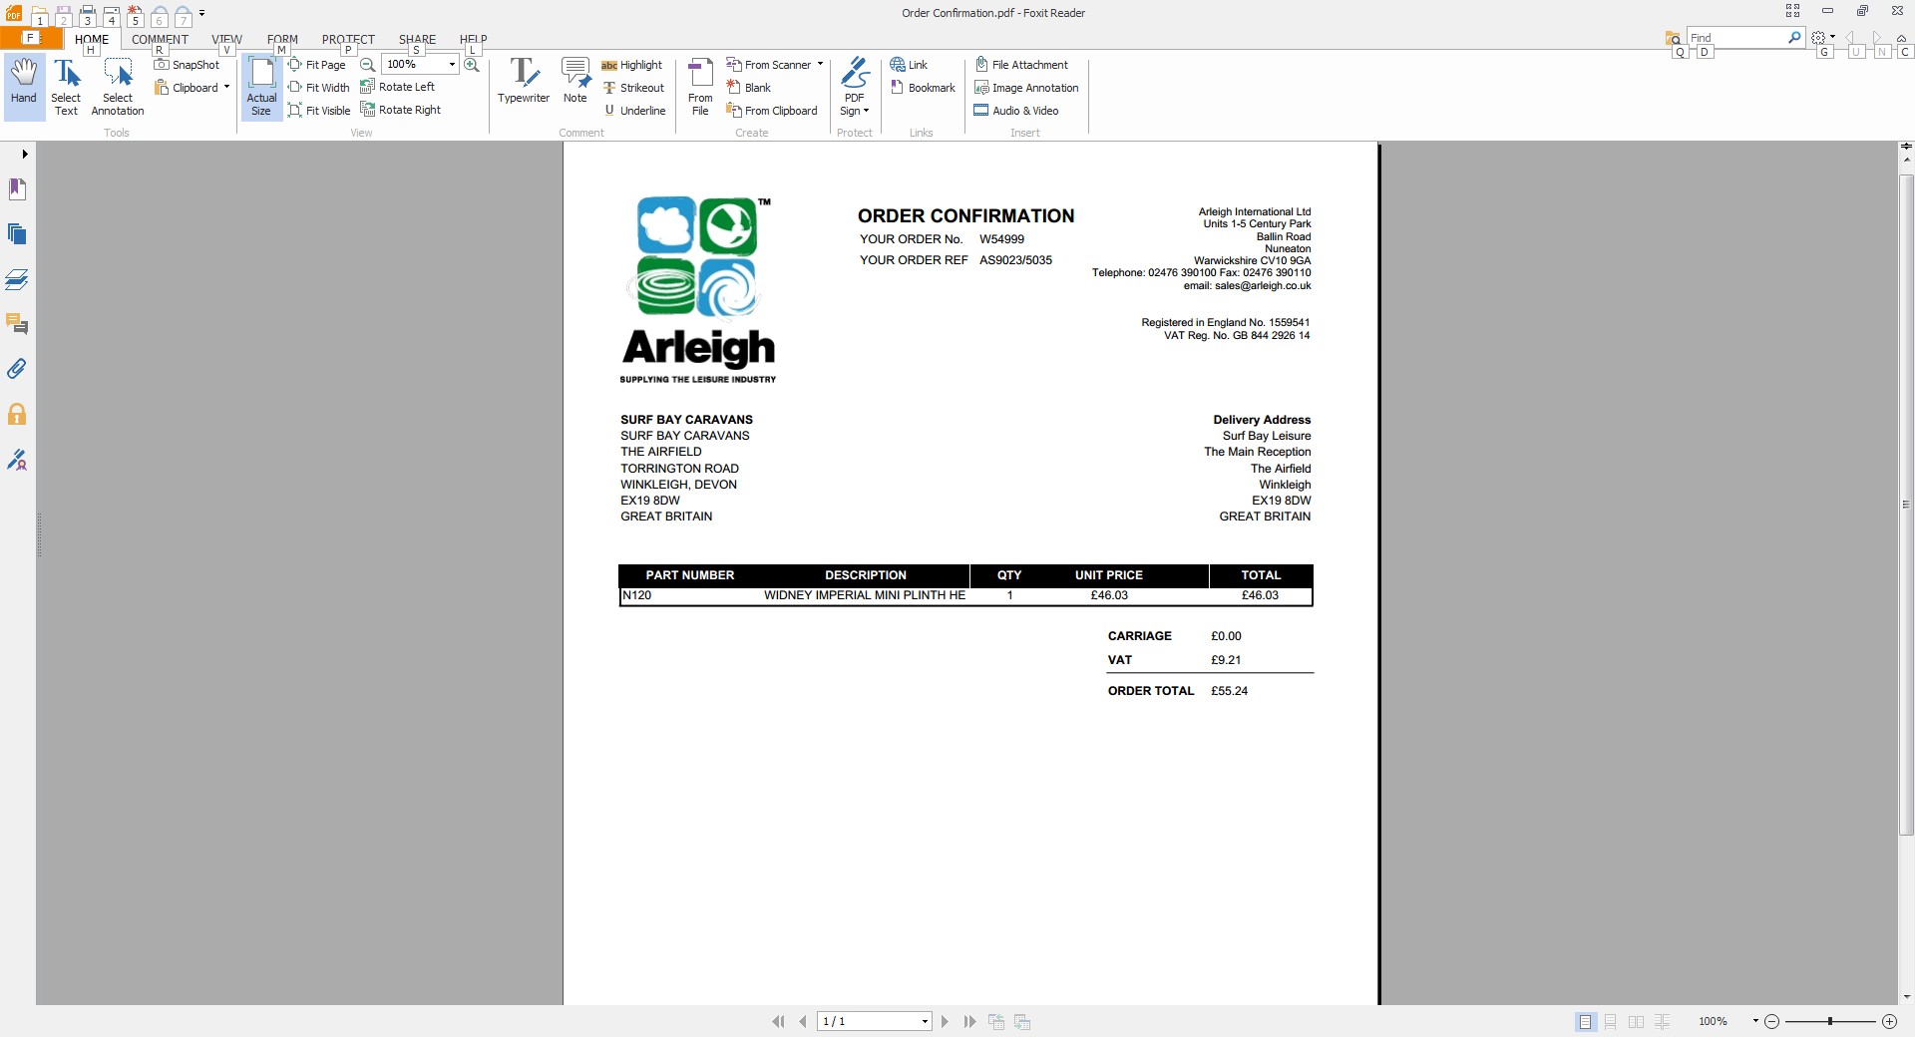Set view to Actual Size
This screenshot has width=1915, height=1037.
pyautogui.click(x=261, y=88)
